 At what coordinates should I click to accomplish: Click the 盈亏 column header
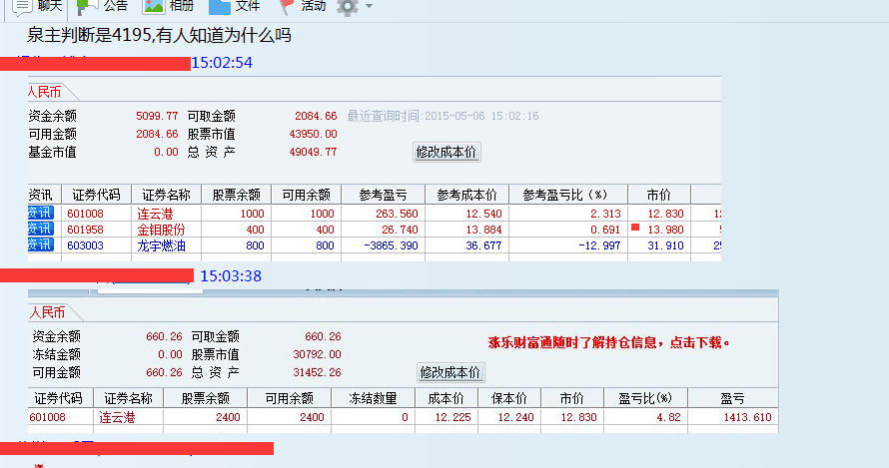[x=732, y=398]
